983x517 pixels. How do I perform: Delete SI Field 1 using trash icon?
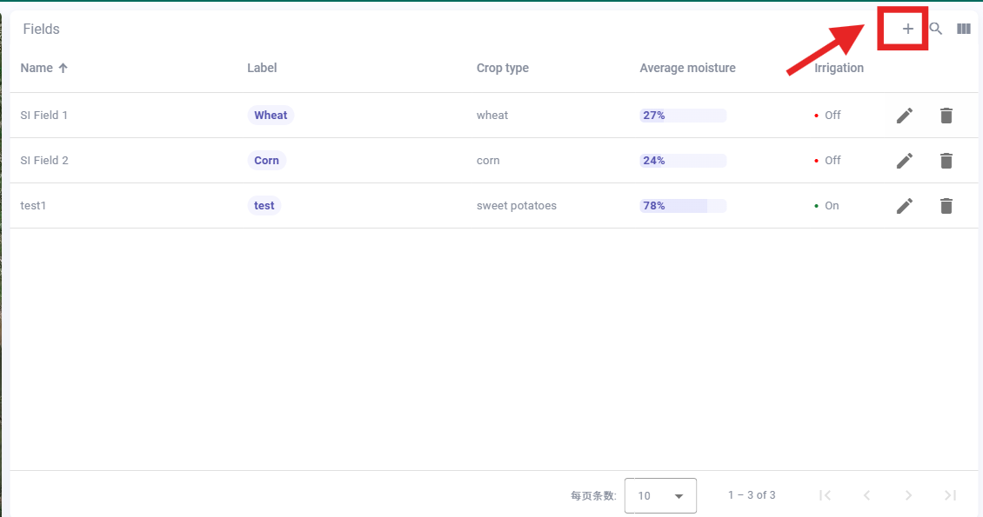coord(946,116)
